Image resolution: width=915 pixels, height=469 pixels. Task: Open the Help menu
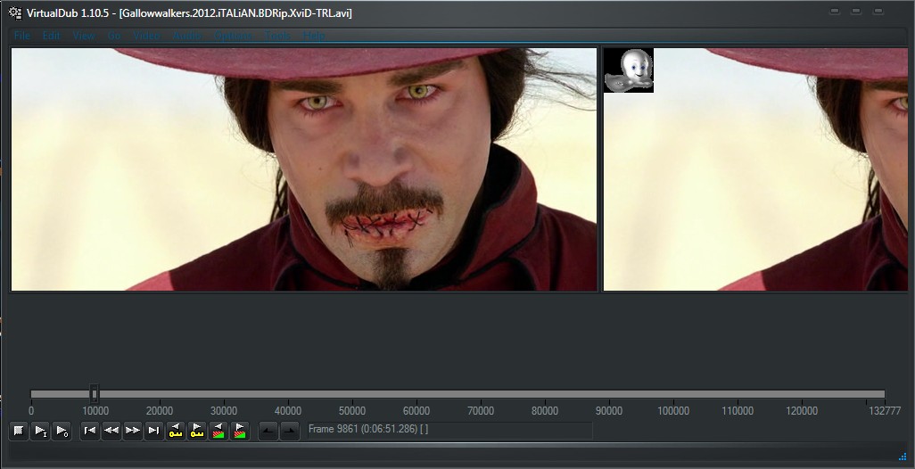pos(313,36)
